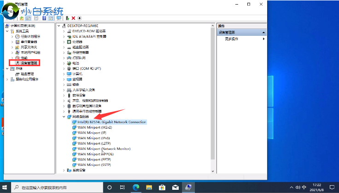Collapse the 网络适配器 category
The height and width of the screenshot is (193, 339).
64,117
